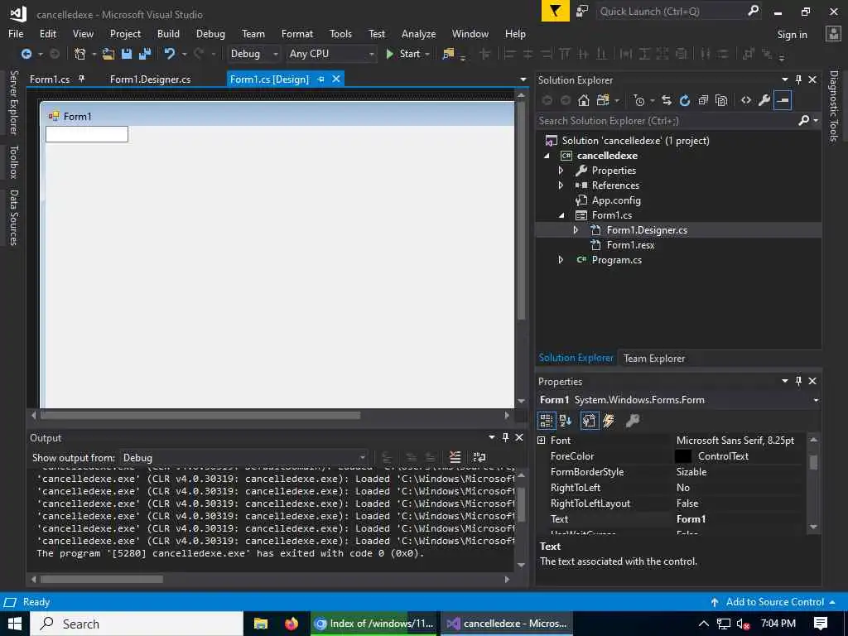The image size is (848, 636).
Task: Toggle word wrap in the Output window
Action: point(479,457)
